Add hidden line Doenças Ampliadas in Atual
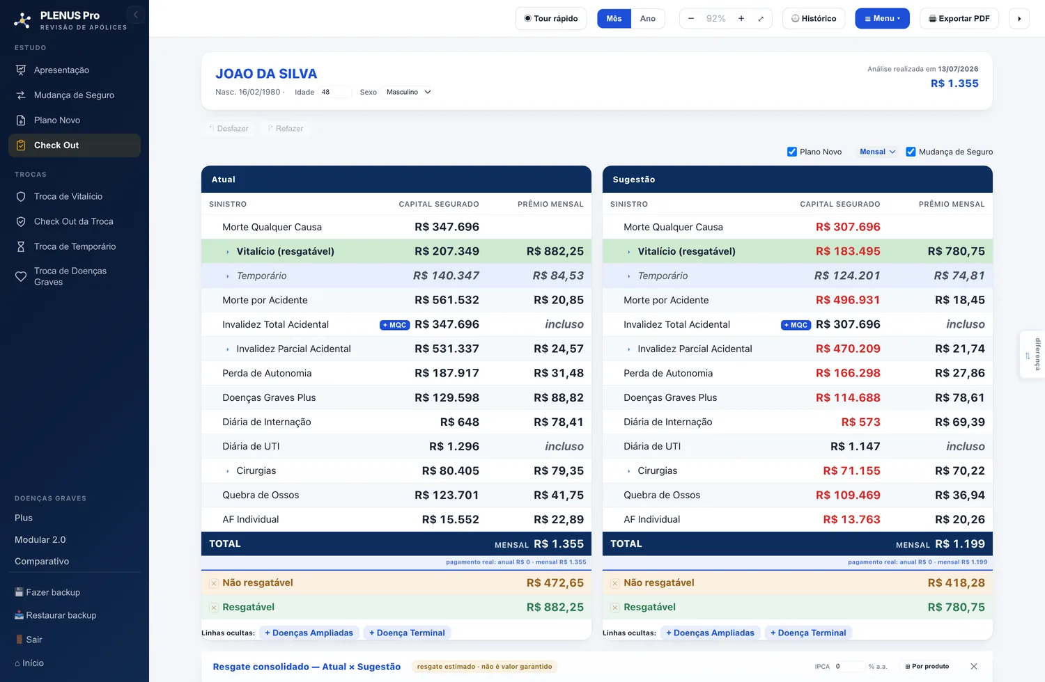This screenshot has height=682, width=1045. (309, 633)
